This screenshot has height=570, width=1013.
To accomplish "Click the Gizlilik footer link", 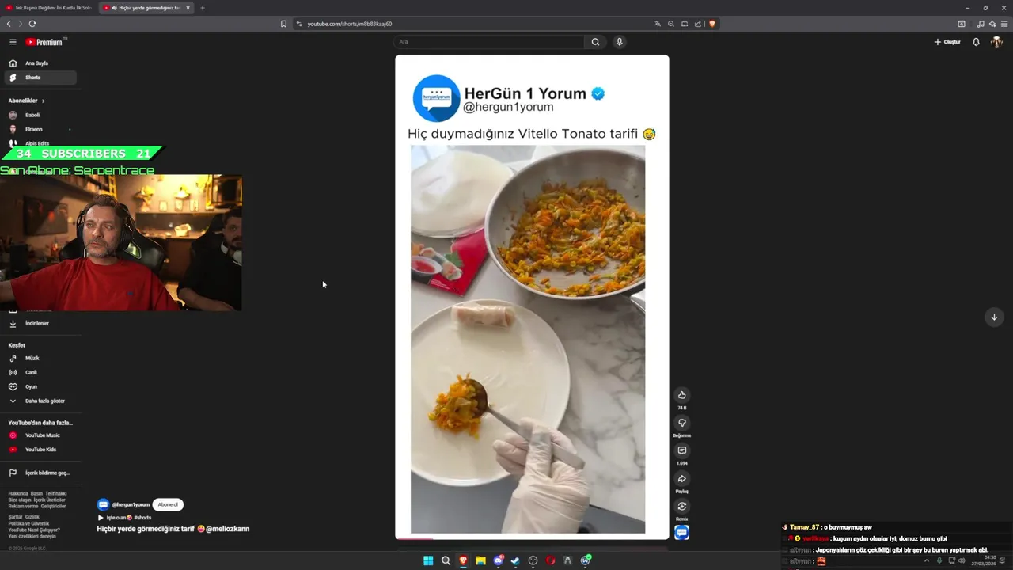I will click(32, 517).
